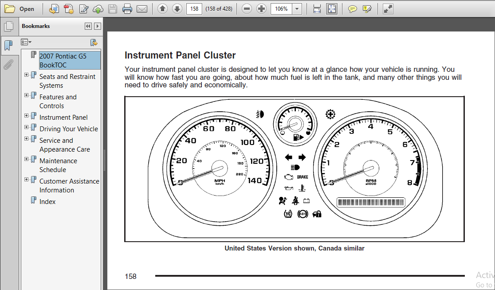
Task: Click the Save floppy disk icon
Action: (113, 9)
